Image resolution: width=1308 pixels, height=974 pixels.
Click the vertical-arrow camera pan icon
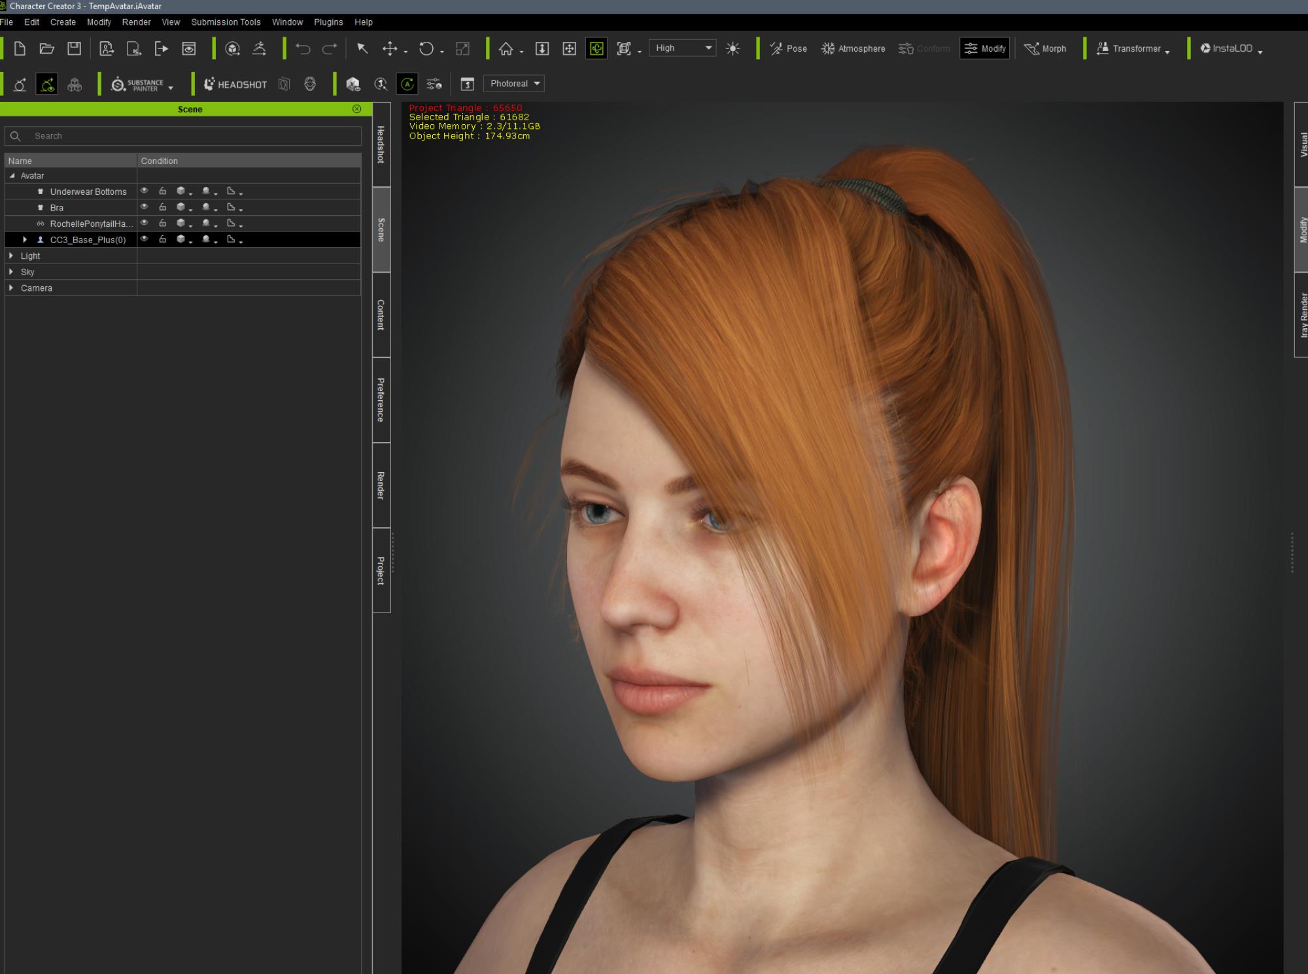542,48
